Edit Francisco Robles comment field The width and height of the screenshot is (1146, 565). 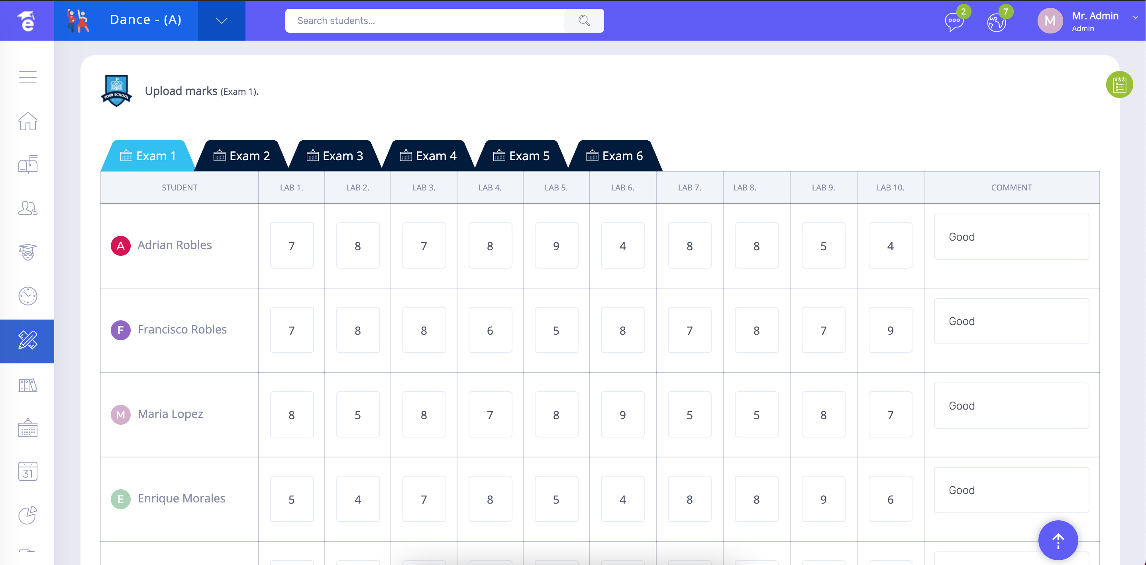(x=1012, y=321)
